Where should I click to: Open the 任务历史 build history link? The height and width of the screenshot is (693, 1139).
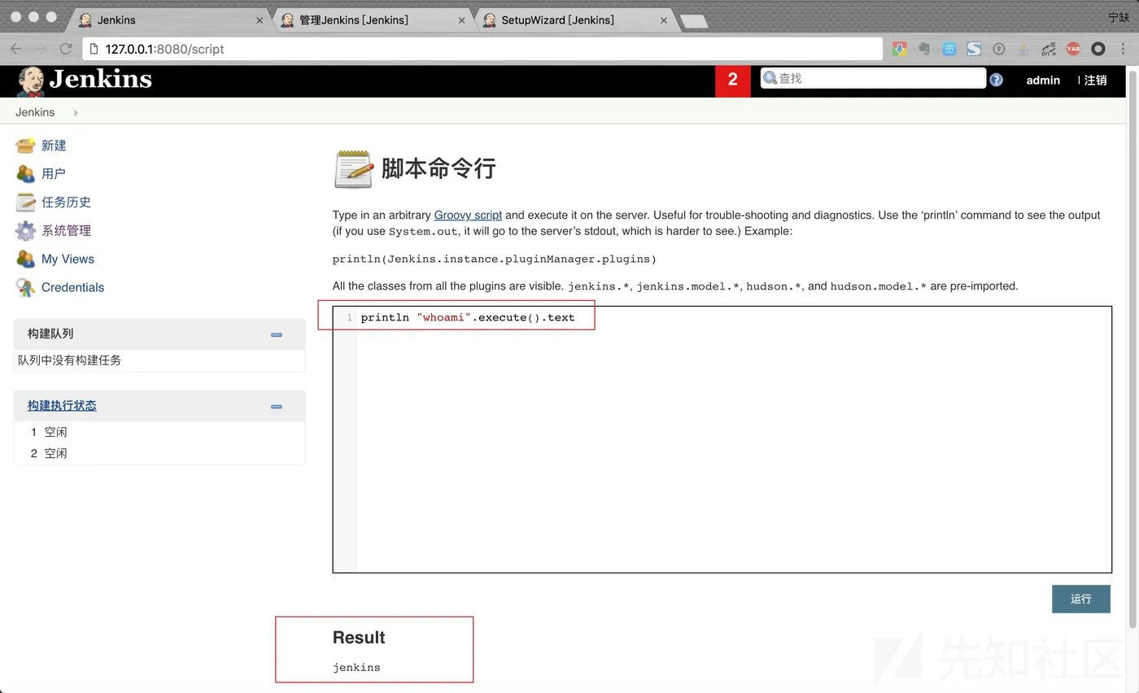[x=66, y=203]
